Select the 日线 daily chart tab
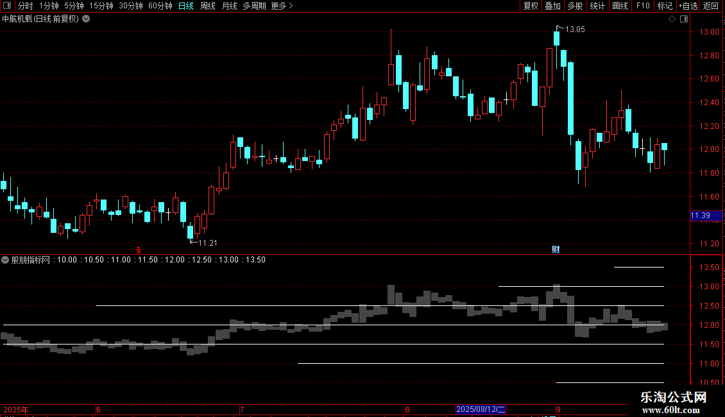725x417 pixels. click(x=186, y=6)
